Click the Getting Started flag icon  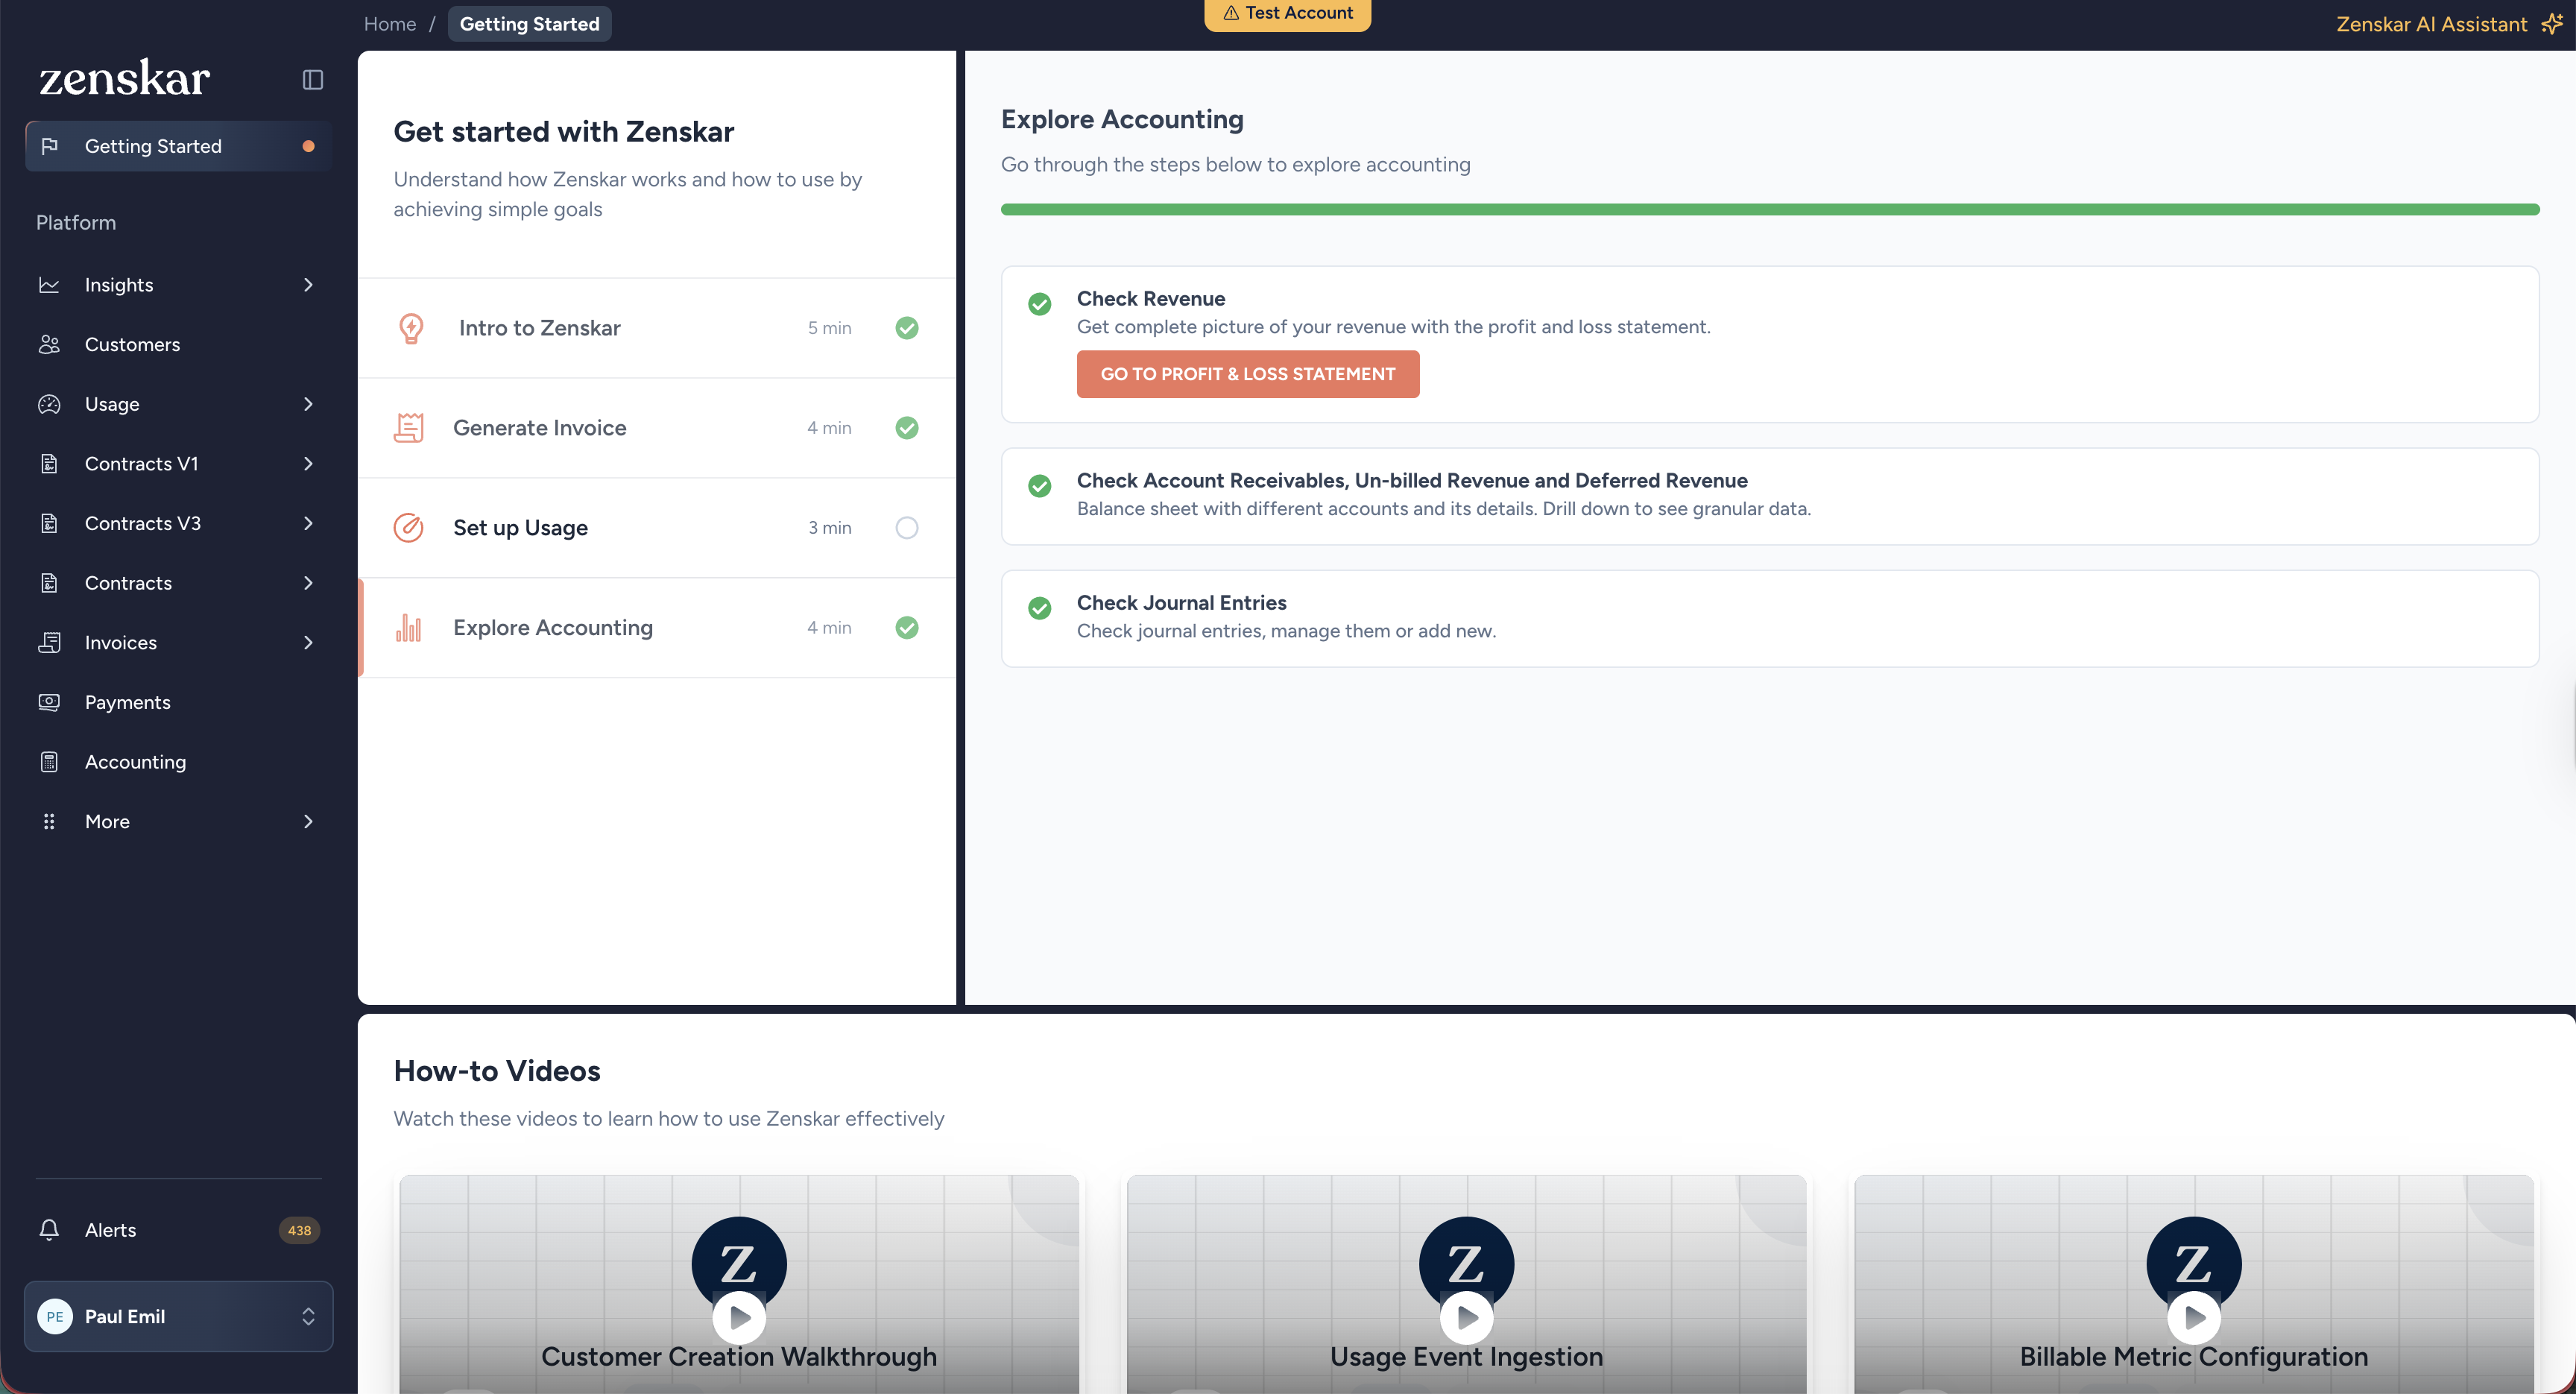click(x=49, y=146)
